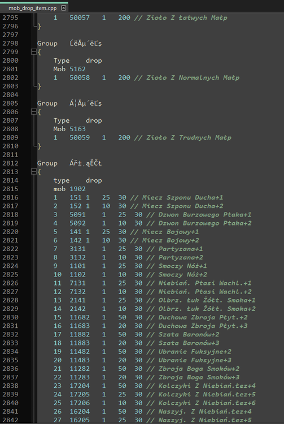
Task: Click line number 2842 in the gutter
Action: [10, 420]
